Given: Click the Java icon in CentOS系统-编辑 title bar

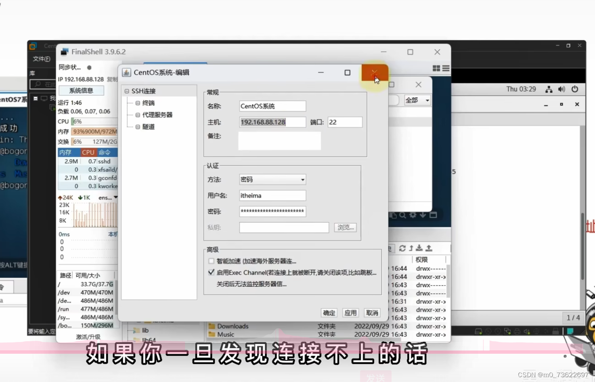Looking at the screenshot, I should coord(126,73).
